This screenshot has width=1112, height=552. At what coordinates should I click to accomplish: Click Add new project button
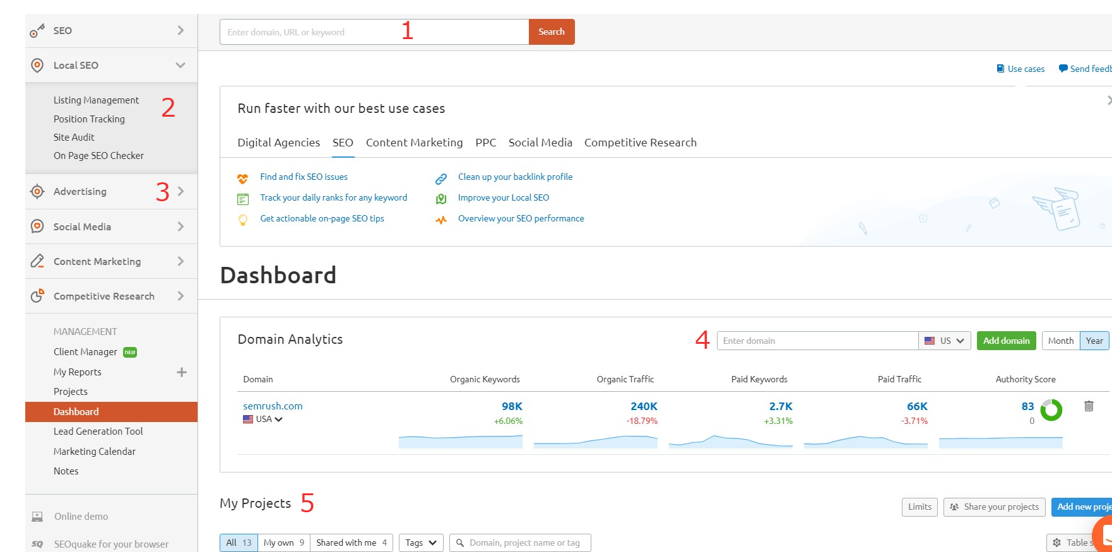click(x=1082, y=507)
